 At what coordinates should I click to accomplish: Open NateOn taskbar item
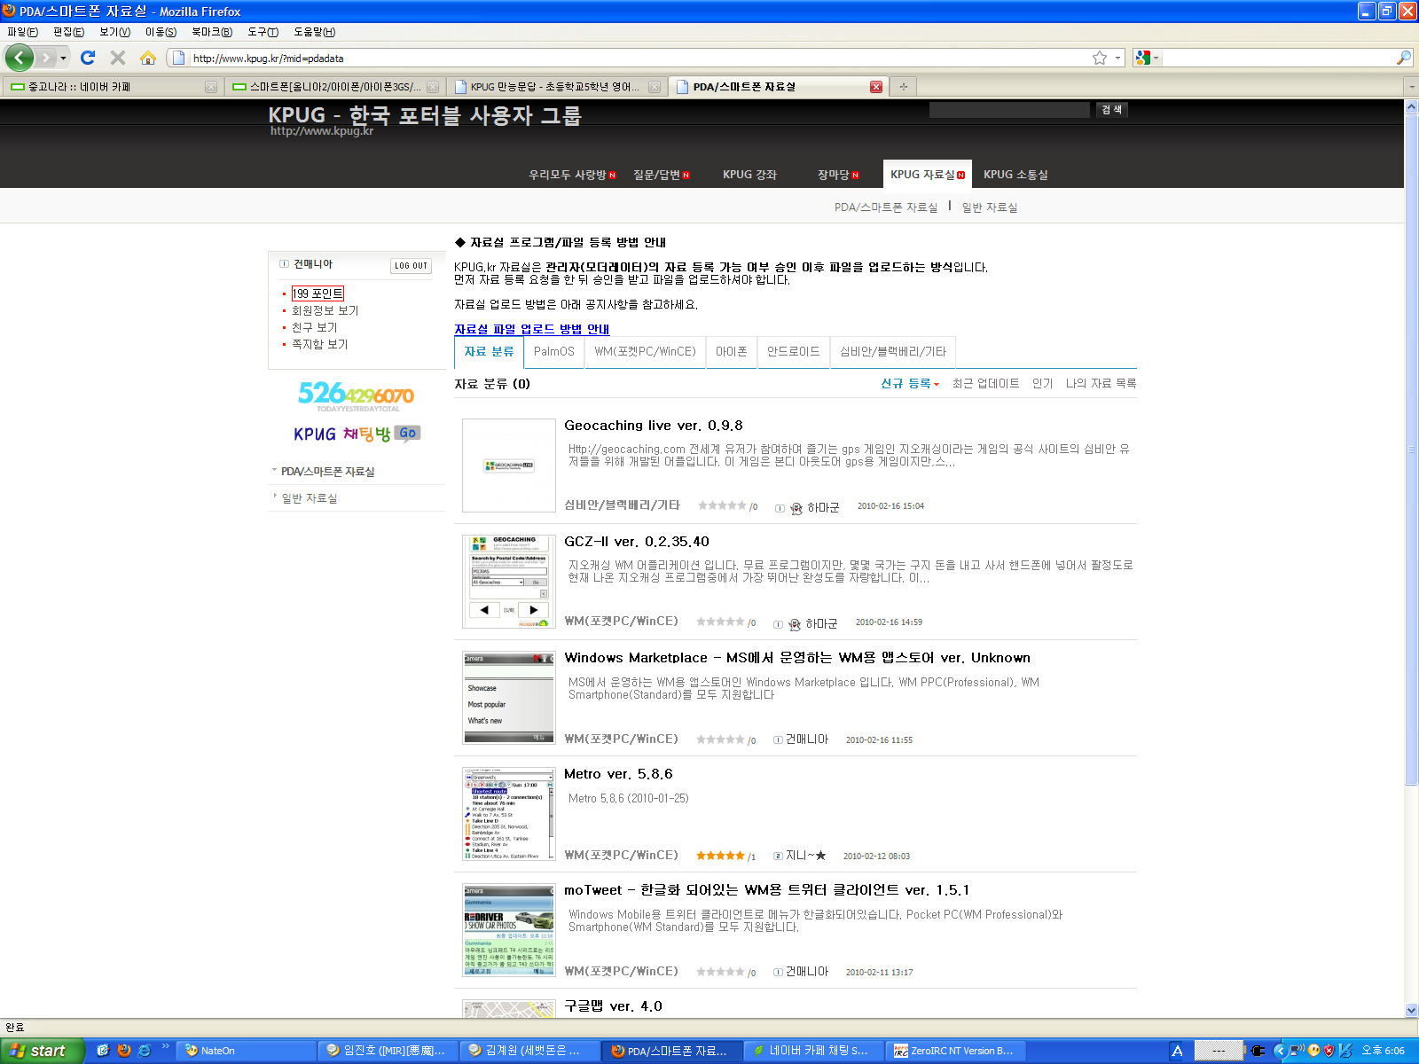(246, 1051)
